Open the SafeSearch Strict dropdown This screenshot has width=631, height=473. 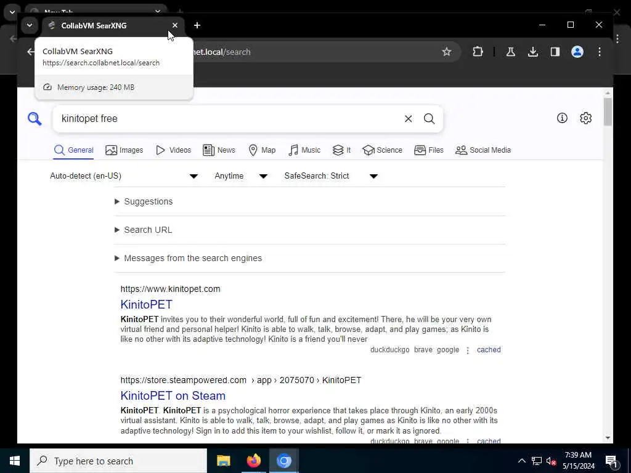(x=331, y=176)
